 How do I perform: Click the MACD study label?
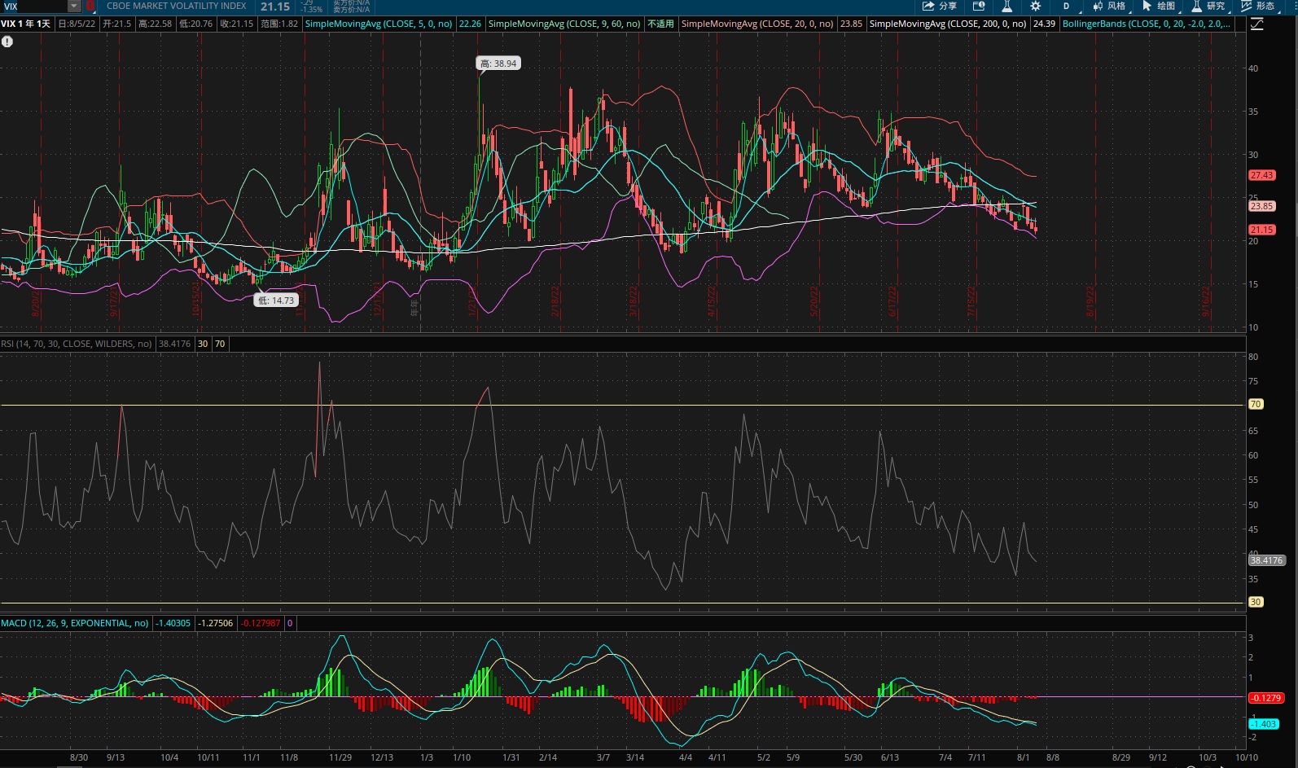[74, 623]
